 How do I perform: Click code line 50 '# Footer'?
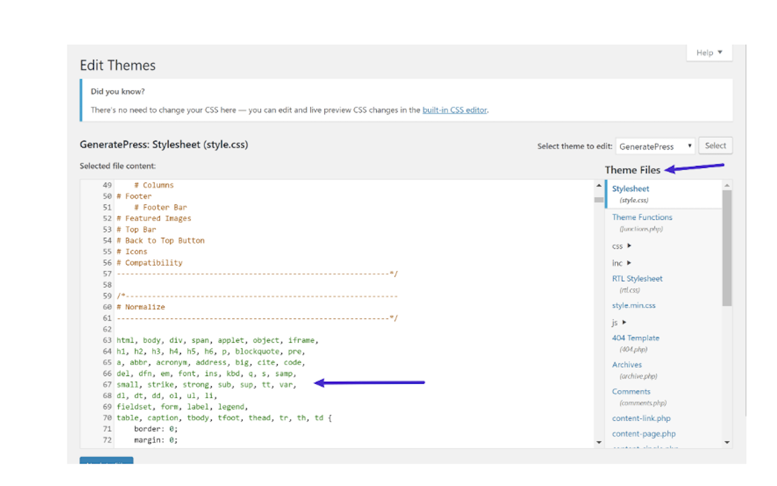[x=134, y=196]
